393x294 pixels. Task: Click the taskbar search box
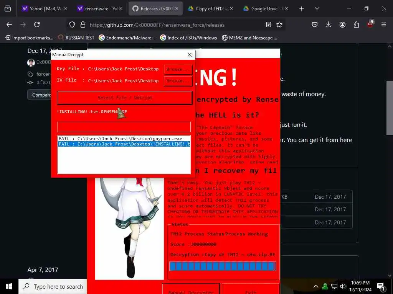pyautogui.click(x=53, y=286)
